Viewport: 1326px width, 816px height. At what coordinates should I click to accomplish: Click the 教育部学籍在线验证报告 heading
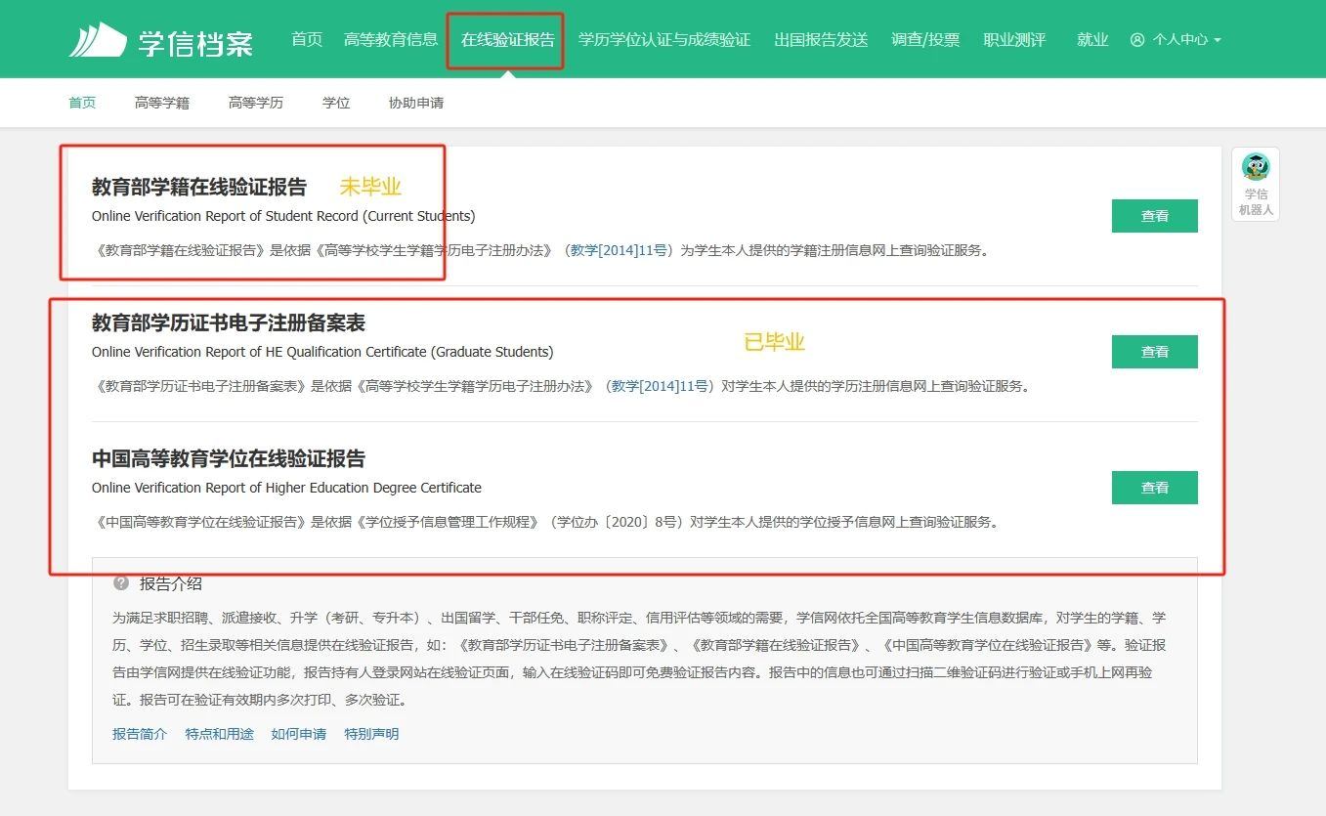(199, 187)
